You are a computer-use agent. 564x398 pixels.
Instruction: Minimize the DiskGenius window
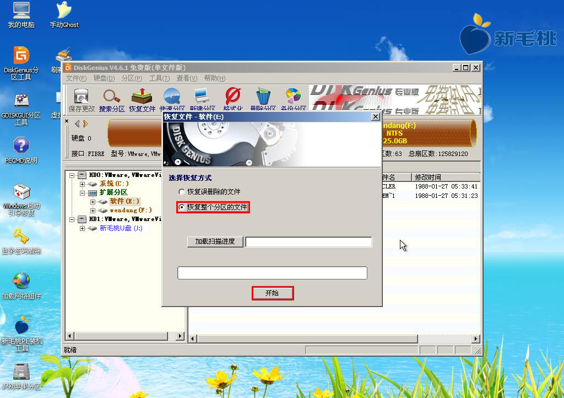[x=457, y=68]
